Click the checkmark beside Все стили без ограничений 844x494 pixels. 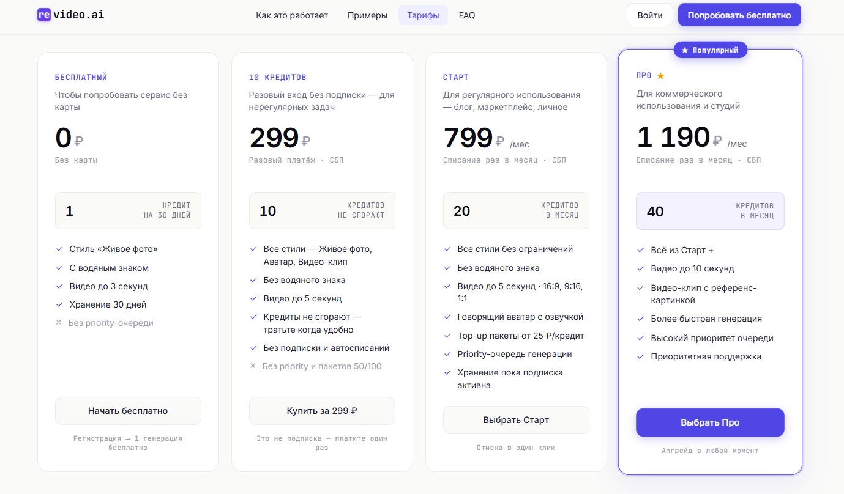(447, 249)
